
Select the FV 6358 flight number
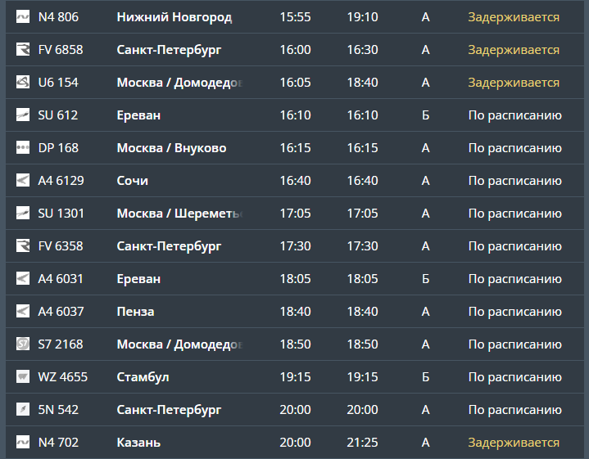(61, 246)
